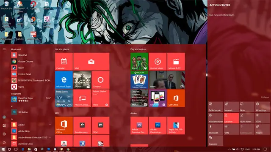The image size is (271, 152).
Task: Open the Adobe Photoshop tile
Action: [158, 126]
